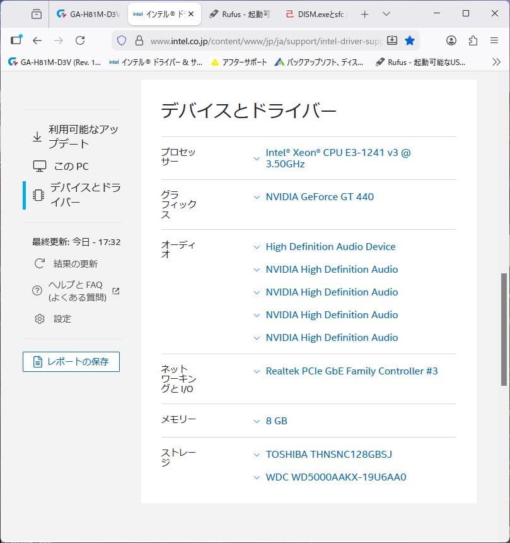Open a new tab with plus icon

tap(364, 14)
